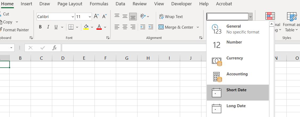
Task: Click the Borders icon
Action: [71, 27]
